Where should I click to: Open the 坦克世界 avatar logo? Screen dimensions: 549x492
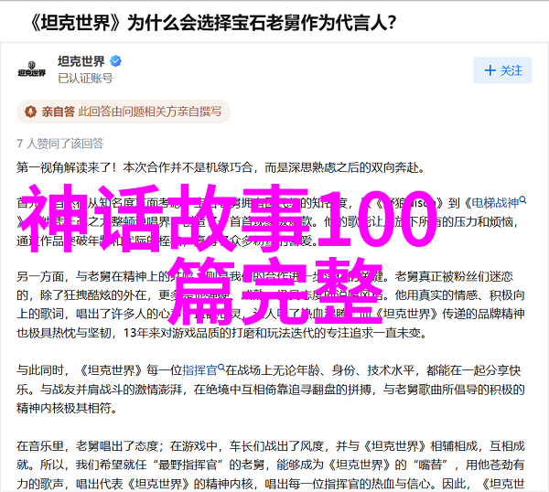[32, 70]
